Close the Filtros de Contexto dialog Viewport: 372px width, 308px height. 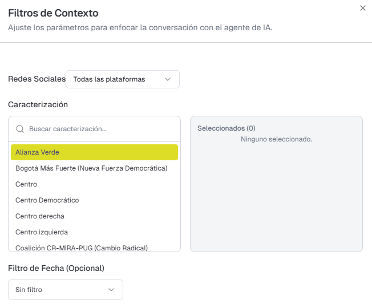coord(362,8)
